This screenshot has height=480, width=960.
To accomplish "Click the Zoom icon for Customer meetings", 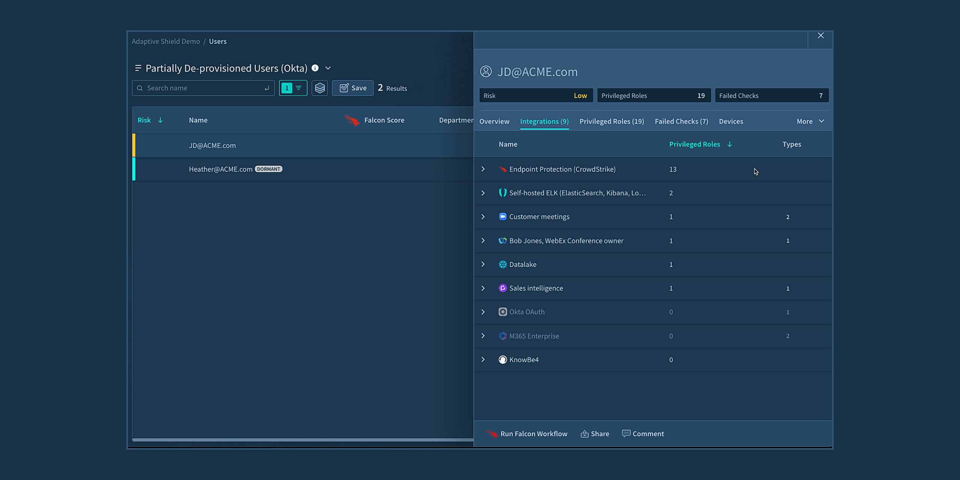I will click(502, 217).
